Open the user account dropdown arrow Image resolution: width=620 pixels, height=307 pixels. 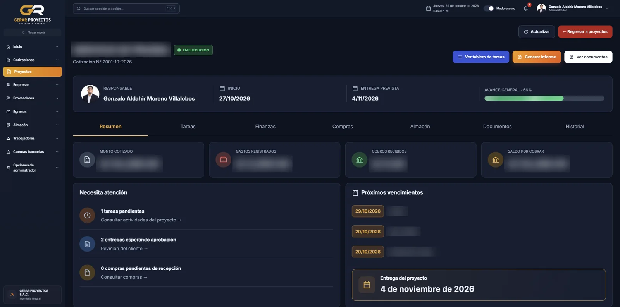coord(607,9)
